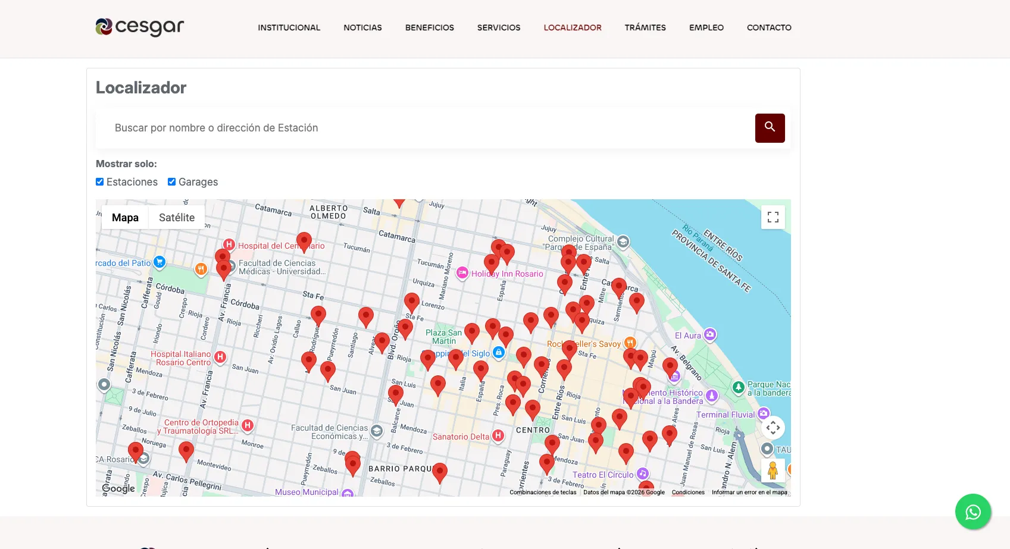Image resolution: width=1010 pixels, height=549 pixels.
Task: Open the BENEFICIOS page
Action: click(430, 27)
